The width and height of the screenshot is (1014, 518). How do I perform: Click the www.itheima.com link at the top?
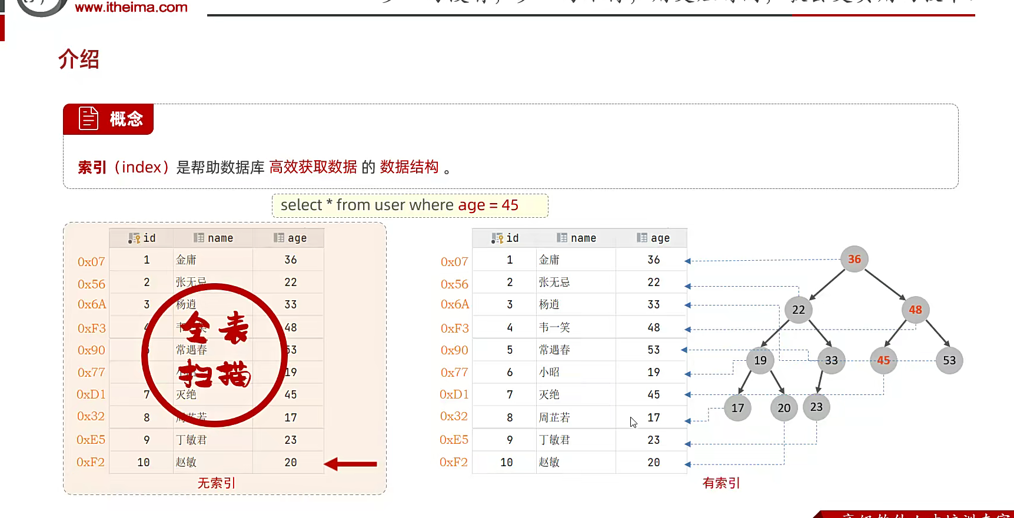coord(131,8)
